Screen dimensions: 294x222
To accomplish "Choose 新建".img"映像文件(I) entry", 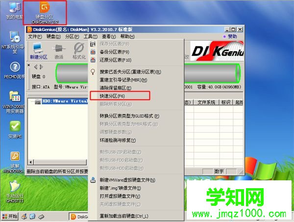I will [137, 188].
